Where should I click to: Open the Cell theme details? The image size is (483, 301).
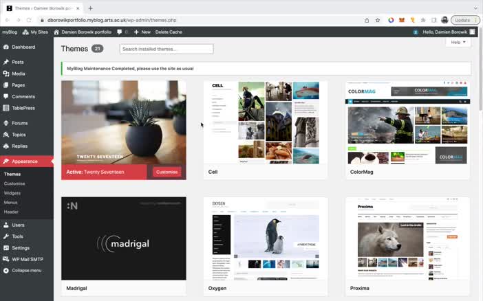pyautogui.click(x=265, y=122)
